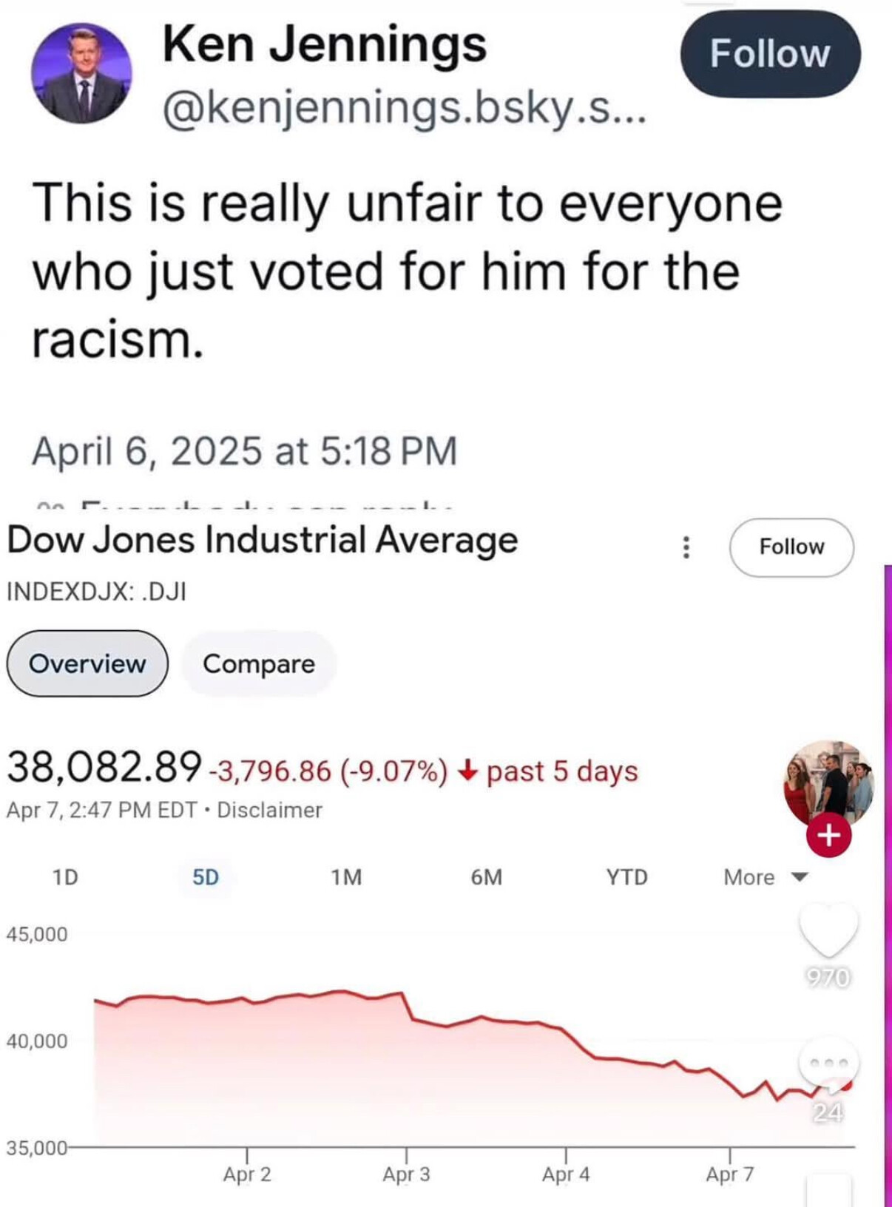
Task: Tap the red plus follow icon
Action: click(x=828, y=835)
